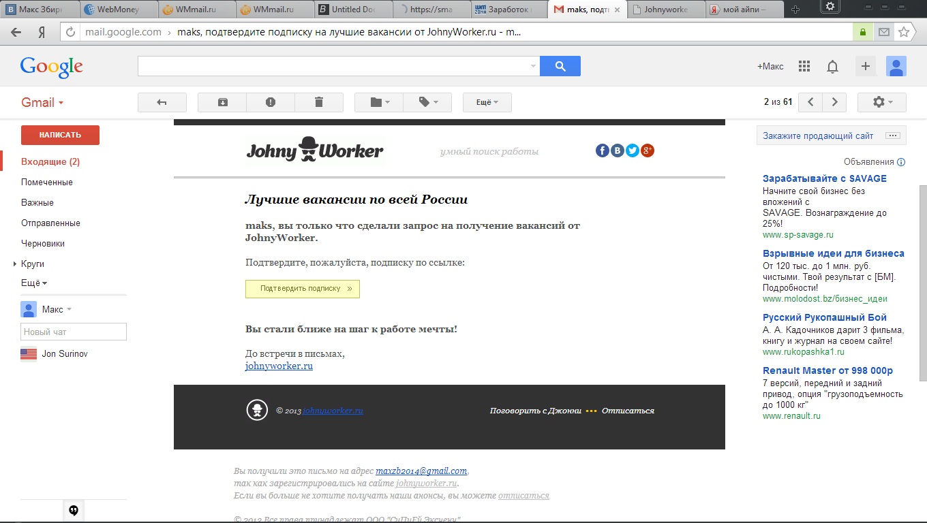Open the Русский Рукопашный Бой ad
The height and width of the screenshot is (523, 927).
point(825,317)
